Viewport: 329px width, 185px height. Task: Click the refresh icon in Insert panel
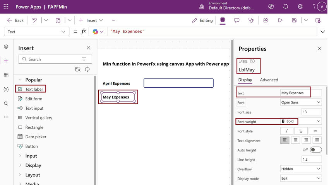(87, 69)
